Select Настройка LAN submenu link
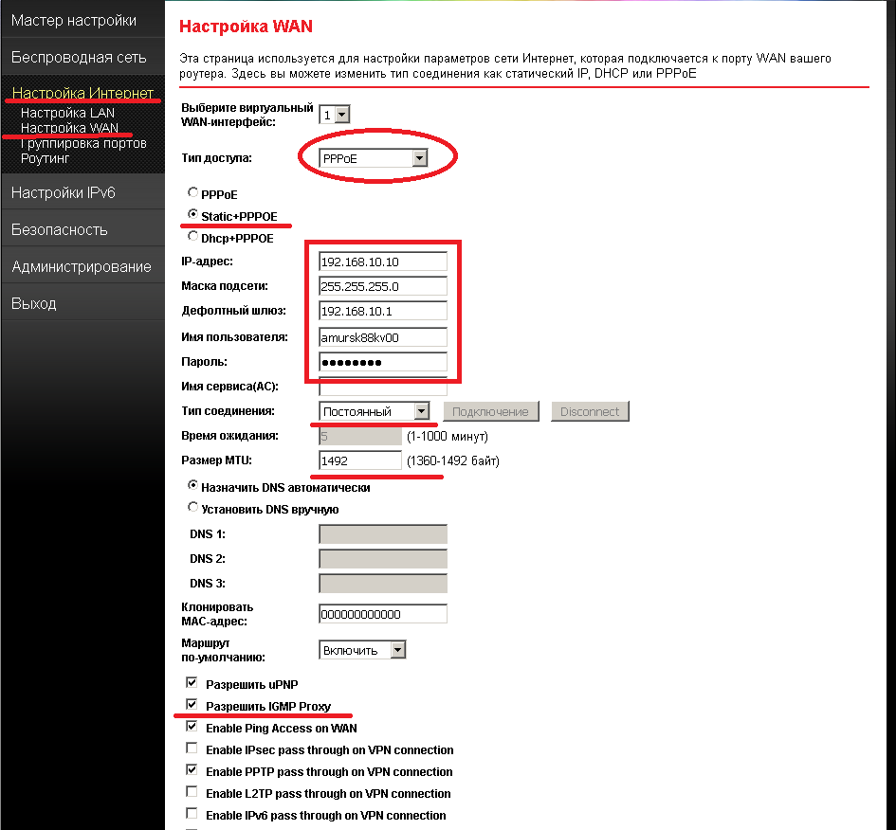This screenshot has width=896, height=830. [x=67, y=113]
